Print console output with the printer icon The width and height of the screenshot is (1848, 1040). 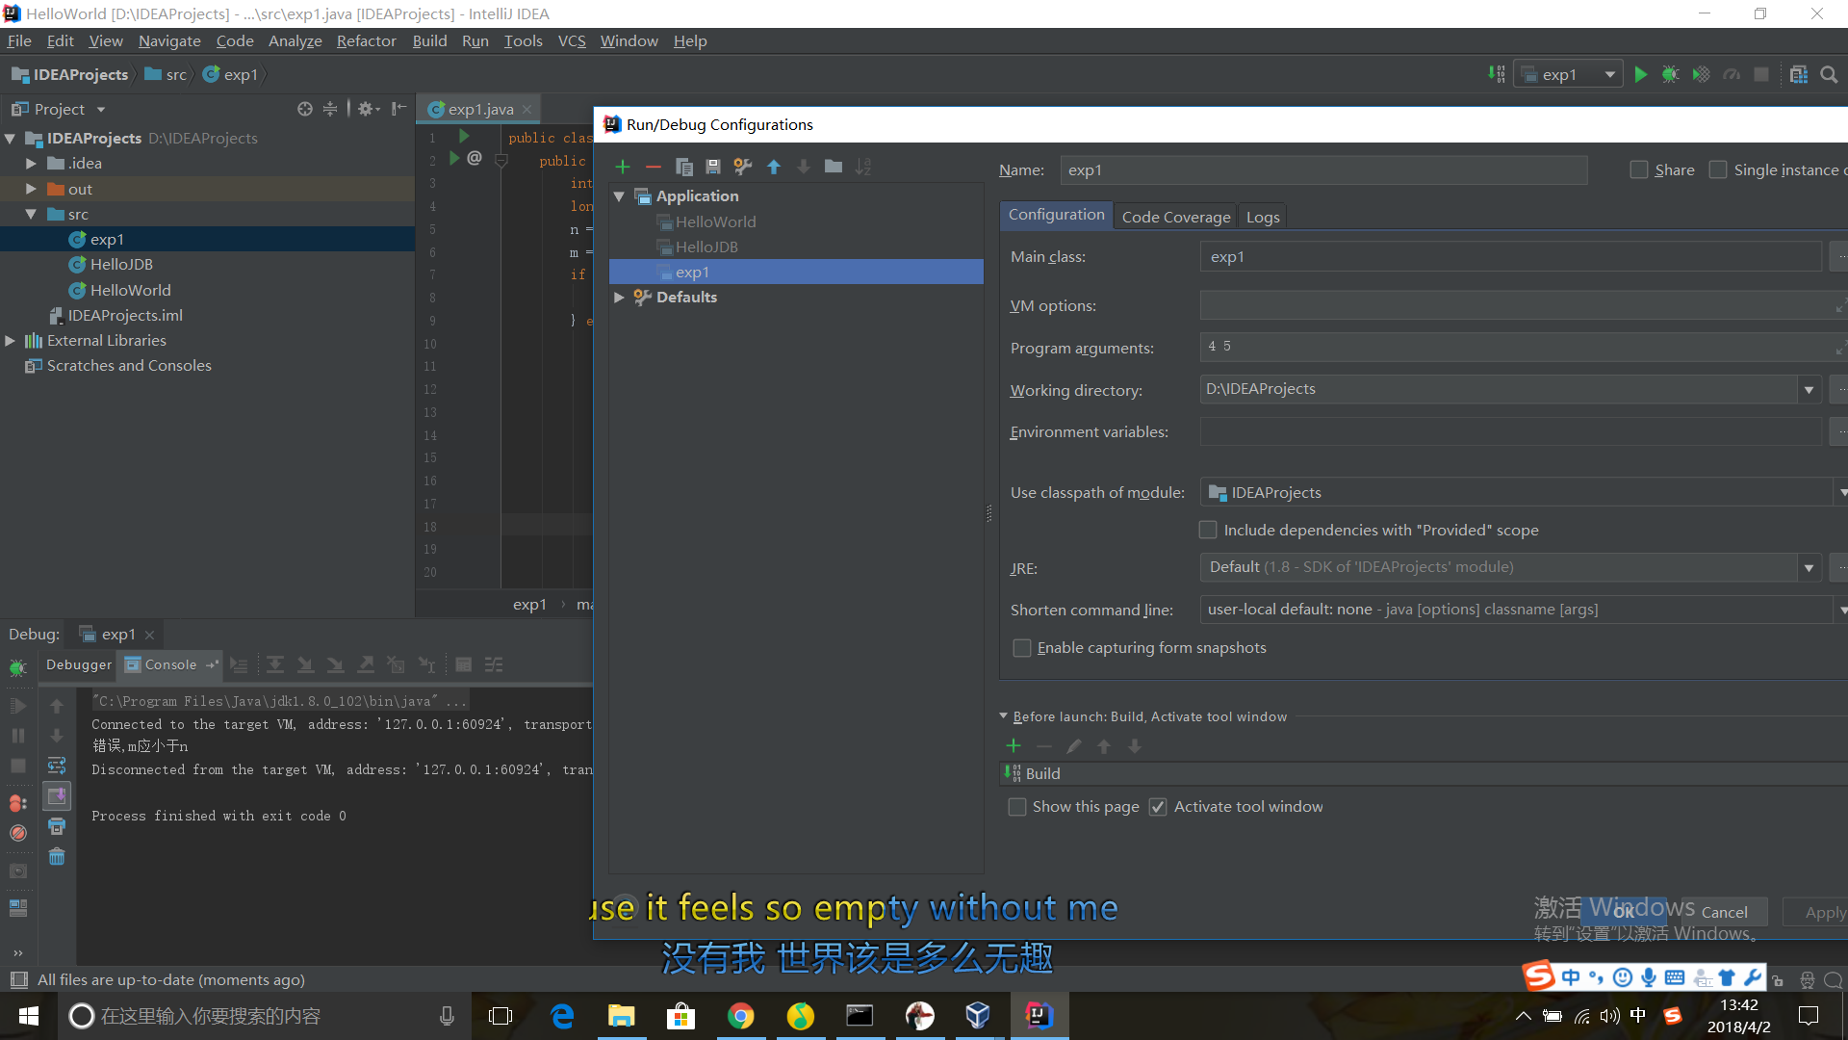57,826
